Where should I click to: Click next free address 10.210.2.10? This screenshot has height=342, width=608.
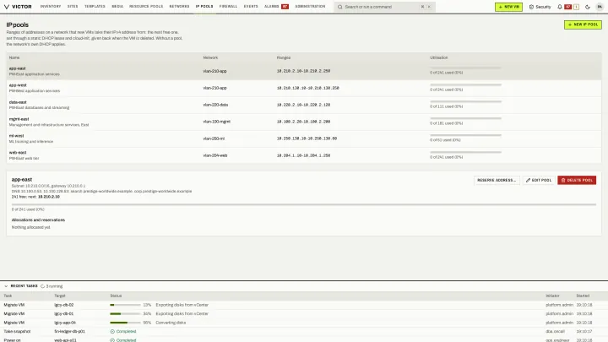[49, 197]
